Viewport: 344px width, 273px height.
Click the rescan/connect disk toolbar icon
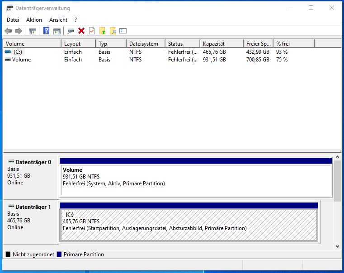coord(71,31)
